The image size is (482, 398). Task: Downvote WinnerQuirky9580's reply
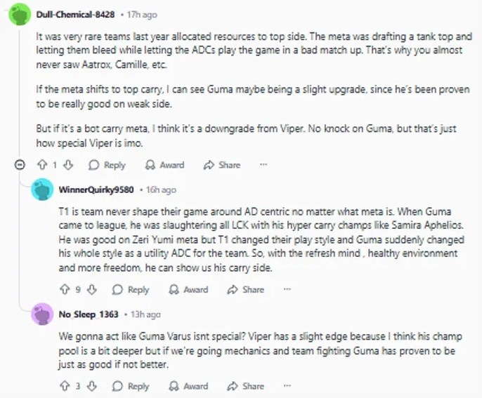(x=92, y=289)
